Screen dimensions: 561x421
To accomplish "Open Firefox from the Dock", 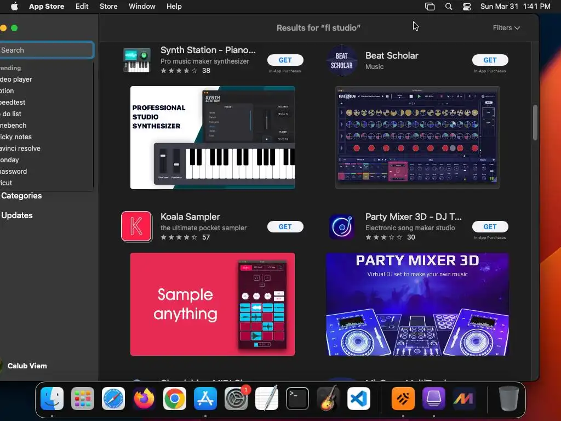I will click(144, 399).
